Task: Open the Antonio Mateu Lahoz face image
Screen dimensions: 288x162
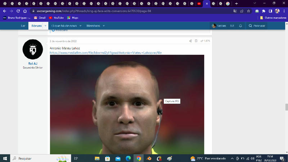Action: tap(127, 104)
